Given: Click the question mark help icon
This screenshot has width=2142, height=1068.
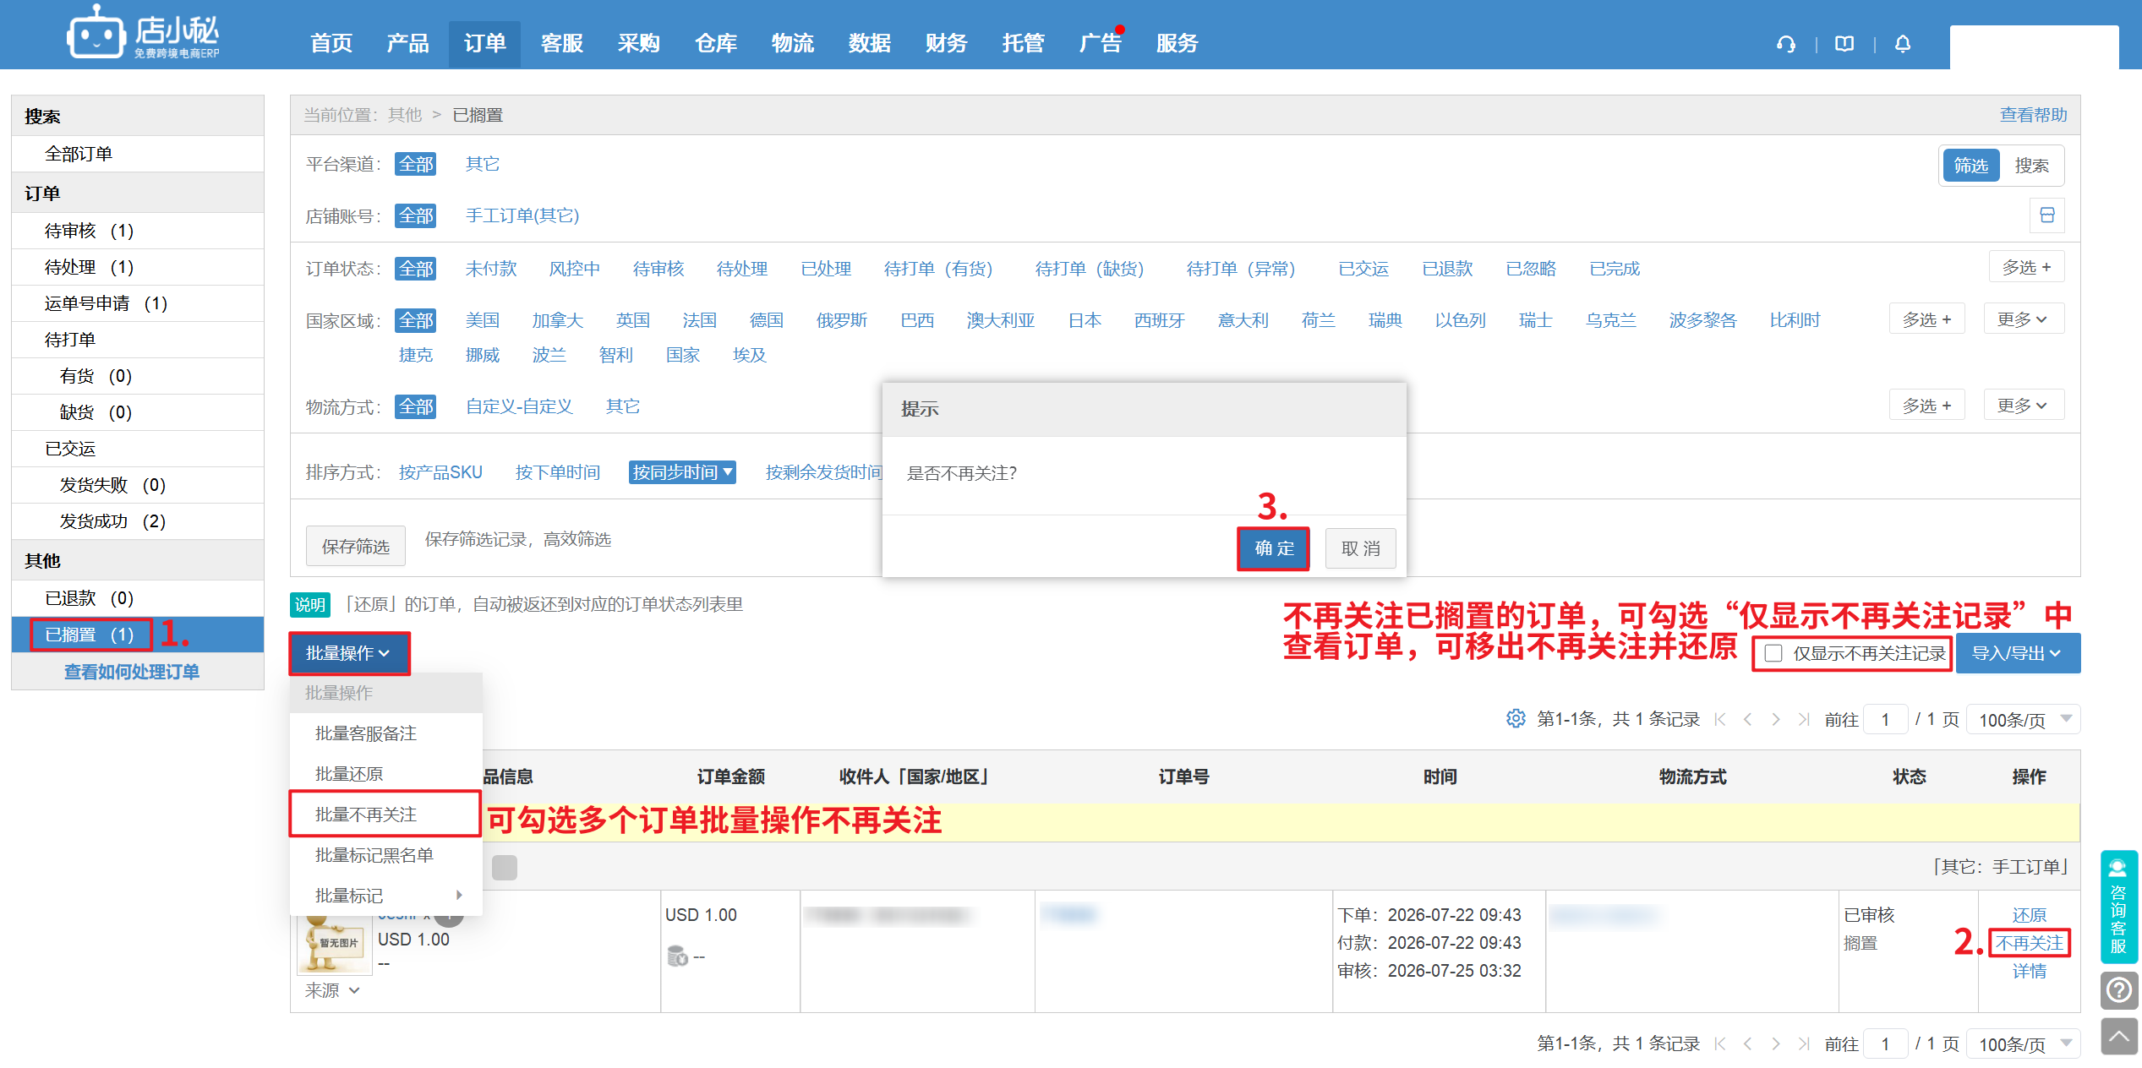Looking at the screenshot, I should point(2119,989).
